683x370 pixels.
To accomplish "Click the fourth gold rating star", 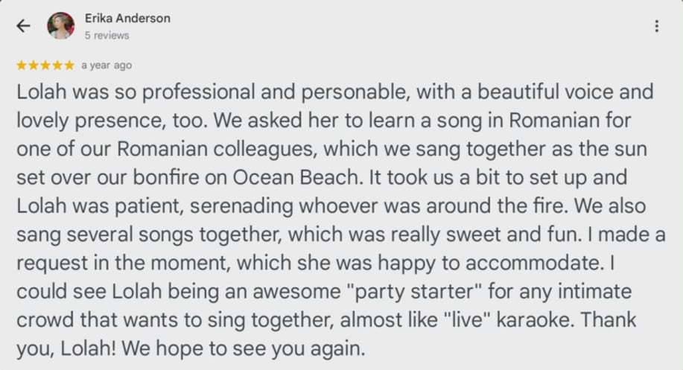I will (57, 66).
